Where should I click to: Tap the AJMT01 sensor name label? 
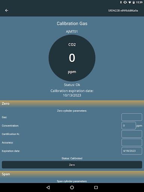pyautogui.click(x=72, y=31)
